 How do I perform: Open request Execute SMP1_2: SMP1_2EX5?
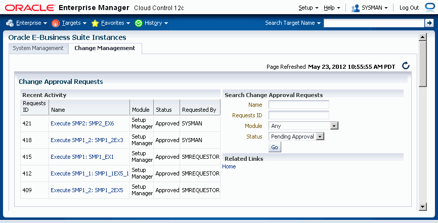(87, 190)
